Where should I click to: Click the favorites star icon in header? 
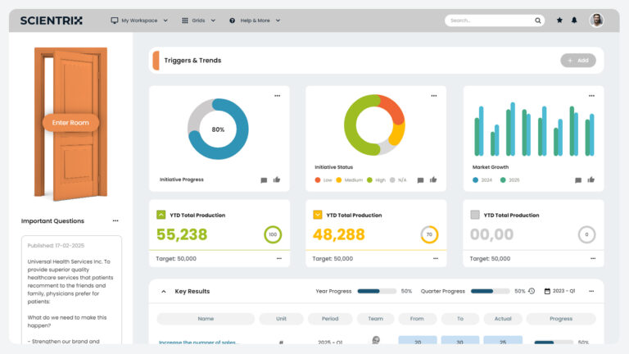click(x=559, y=20)
